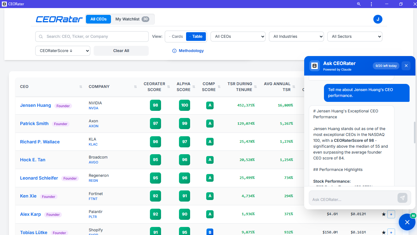The image size is (417, 235).
Task: Click the B comp score badge for Tobias Lütke
Action: (x=210, y=232)
